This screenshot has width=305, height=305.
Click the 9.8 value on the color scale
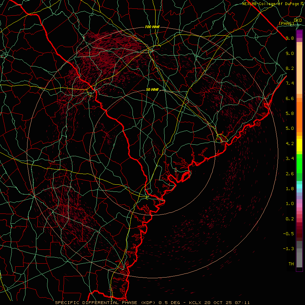click(290, 38)
